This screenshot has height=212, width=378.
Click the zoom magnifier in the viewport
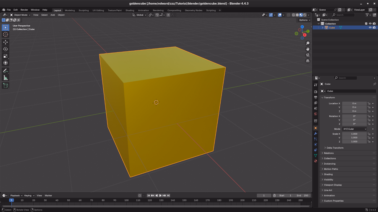coord(308,43)
